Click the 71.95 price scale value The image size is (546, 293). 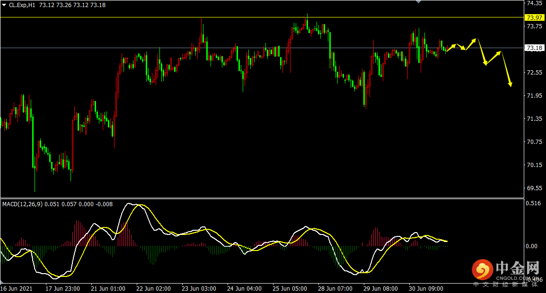tap(535, 95)
